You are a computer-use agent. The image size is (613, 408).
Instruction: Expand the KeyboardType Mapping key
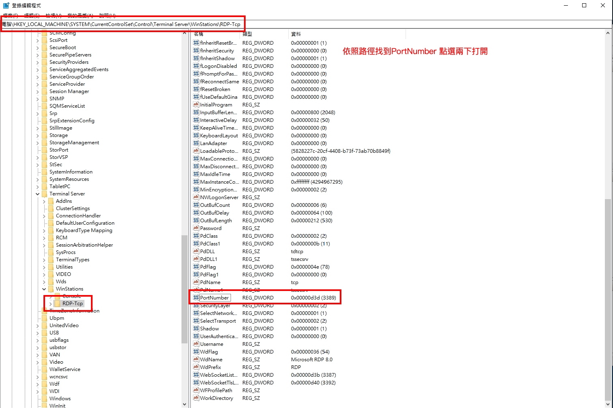pos(44,231)
